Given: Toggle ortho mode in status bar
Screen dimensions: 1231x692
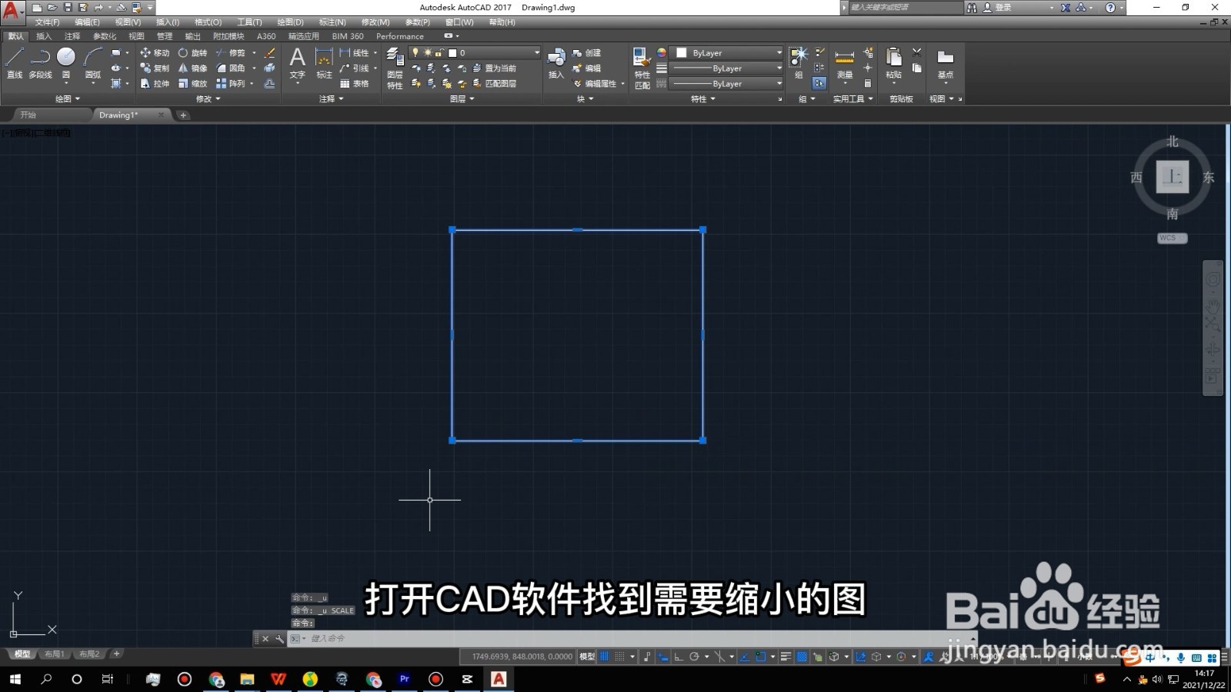Looking at the screenshot, I should click(678, 657).
